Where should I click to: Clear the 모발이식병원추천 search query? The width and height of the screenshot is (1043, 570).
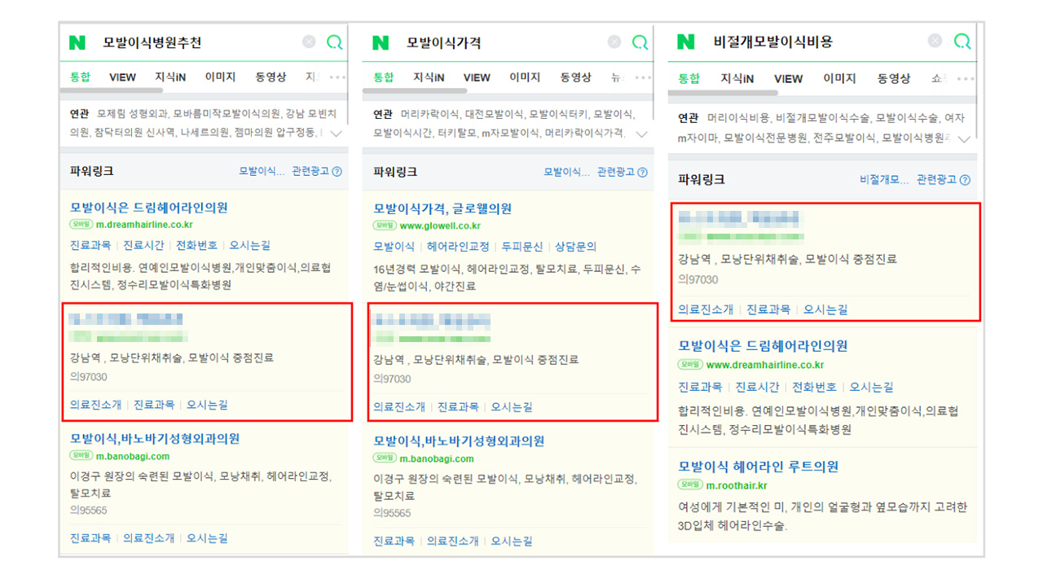309,42
